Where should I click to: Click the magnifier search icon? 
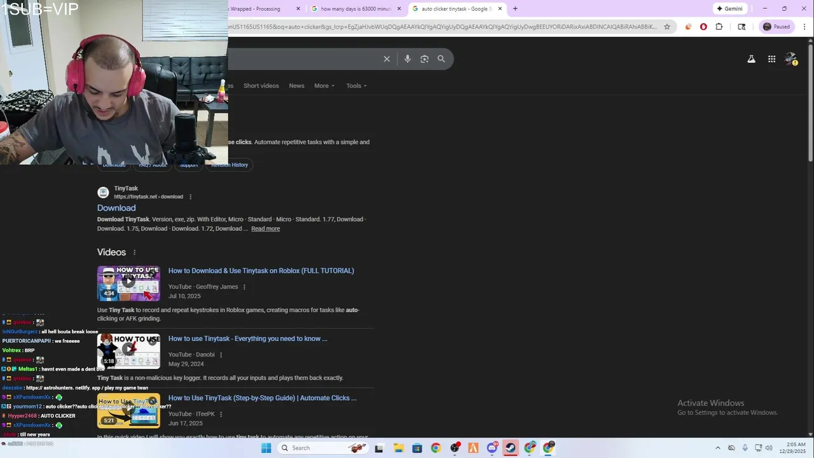pyautogui.click(x=441, y=59)
